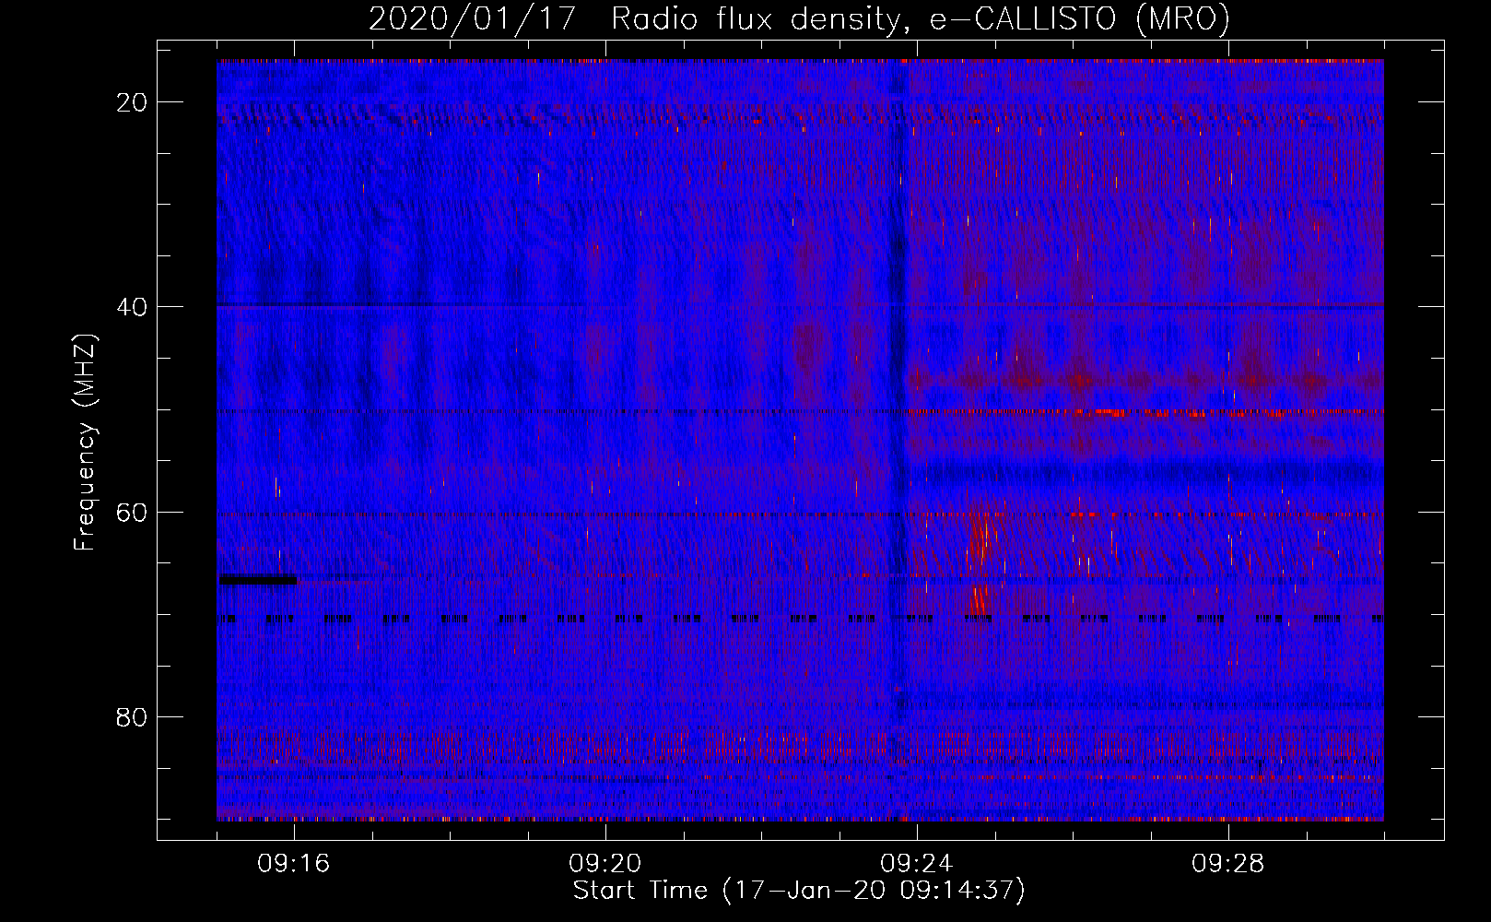
Task: Click the 09:28 time tick label
Action: tap(1228, 864)
